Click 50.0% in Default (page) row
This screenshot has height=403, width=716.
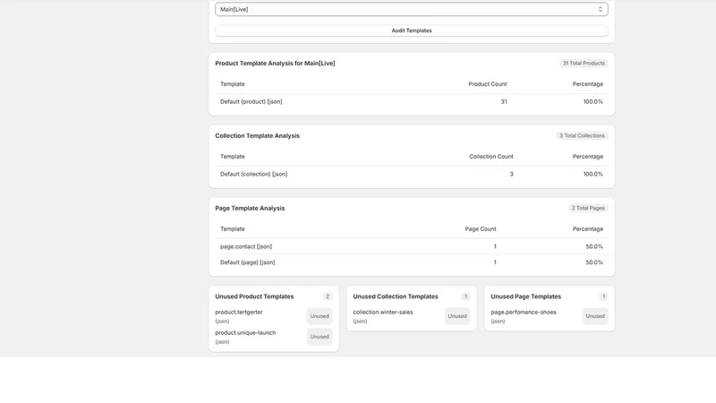[x=594, y=262]
